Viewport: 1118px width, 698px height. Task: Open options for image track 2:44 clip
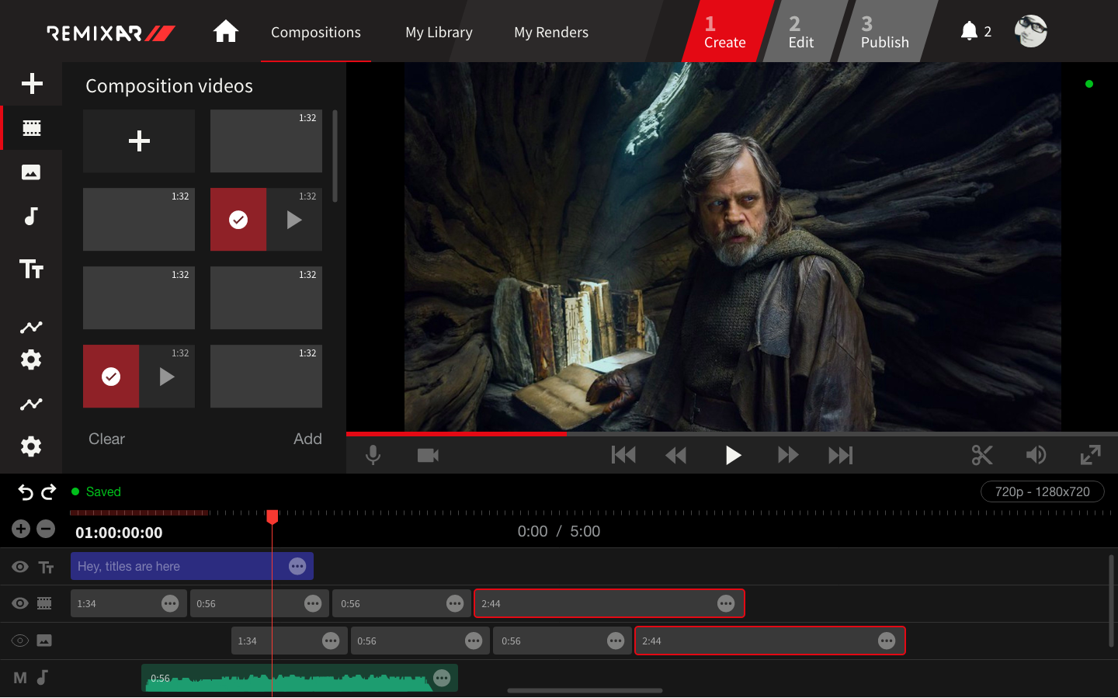click(x=887, y=641)
